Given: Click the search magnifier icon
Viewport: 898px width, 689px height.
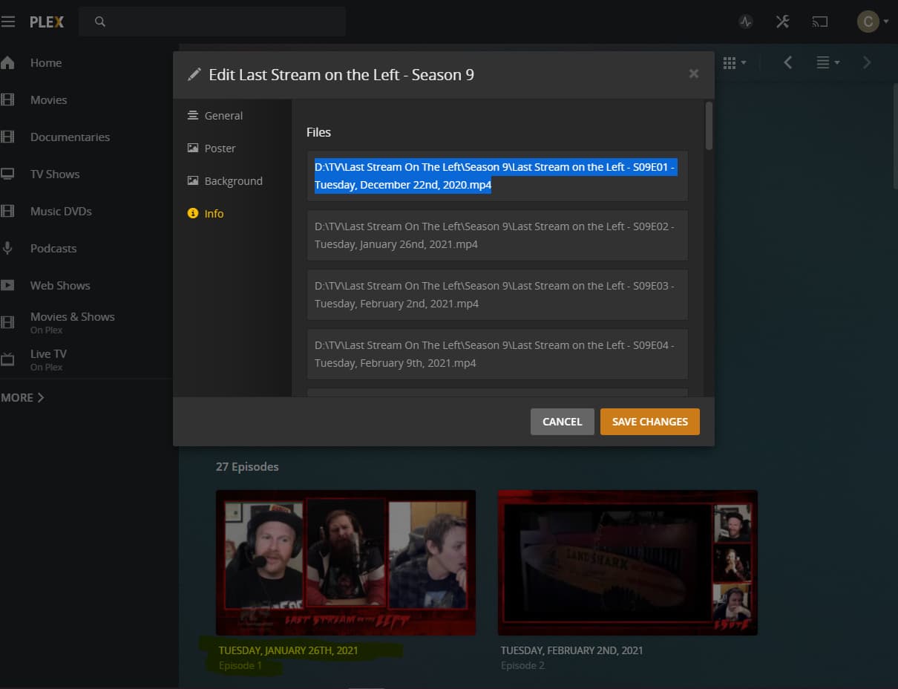Looking at the screenshot, I should pos(100,22).
